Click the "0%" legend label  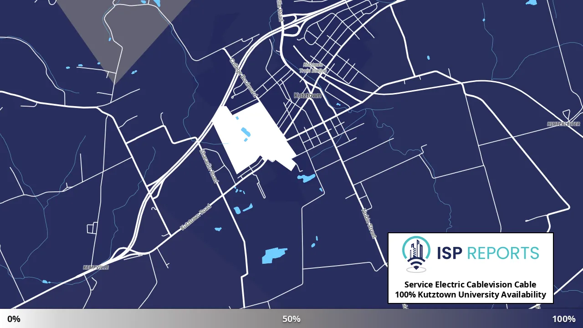(14, 319)
